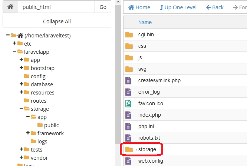Click the favicon.ico image file icon
247x166 pixels.
pos(128,103)
